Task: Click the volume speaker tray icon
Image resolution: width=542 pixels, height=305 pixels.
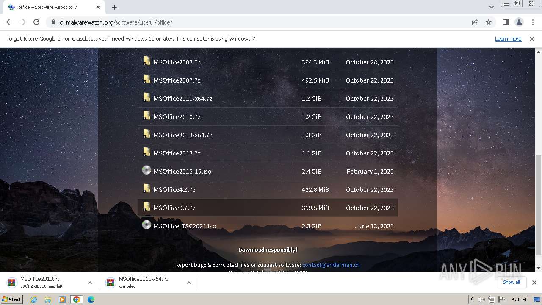Action: tap(481, 299)
